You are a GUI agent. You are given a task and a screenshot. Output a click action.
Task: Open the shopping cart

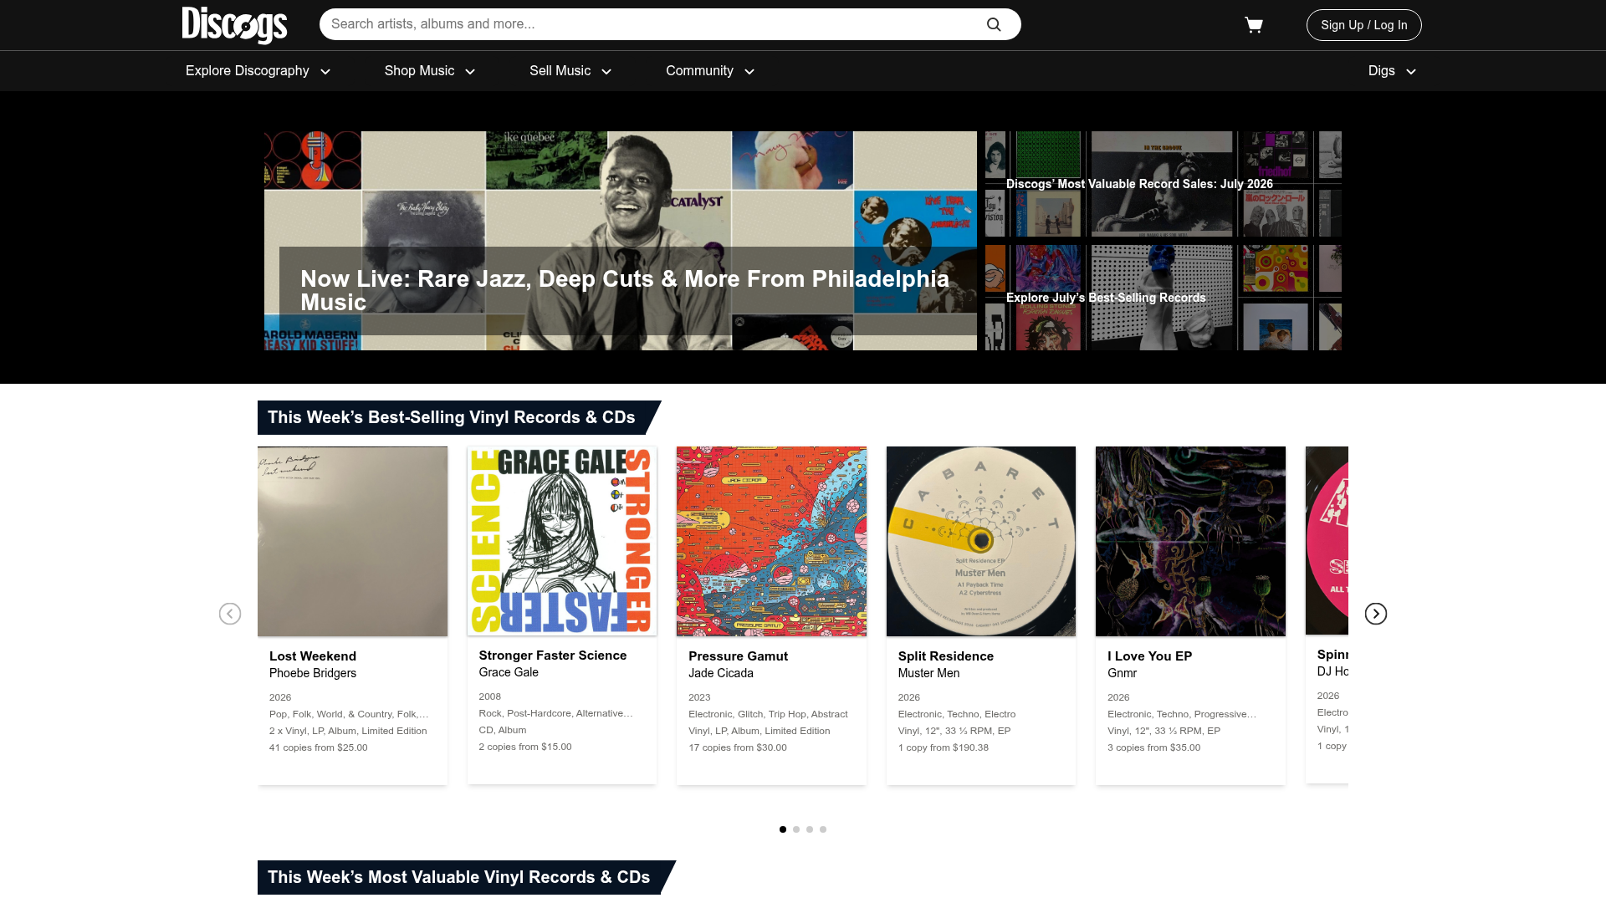click(x=1253, y=25)
